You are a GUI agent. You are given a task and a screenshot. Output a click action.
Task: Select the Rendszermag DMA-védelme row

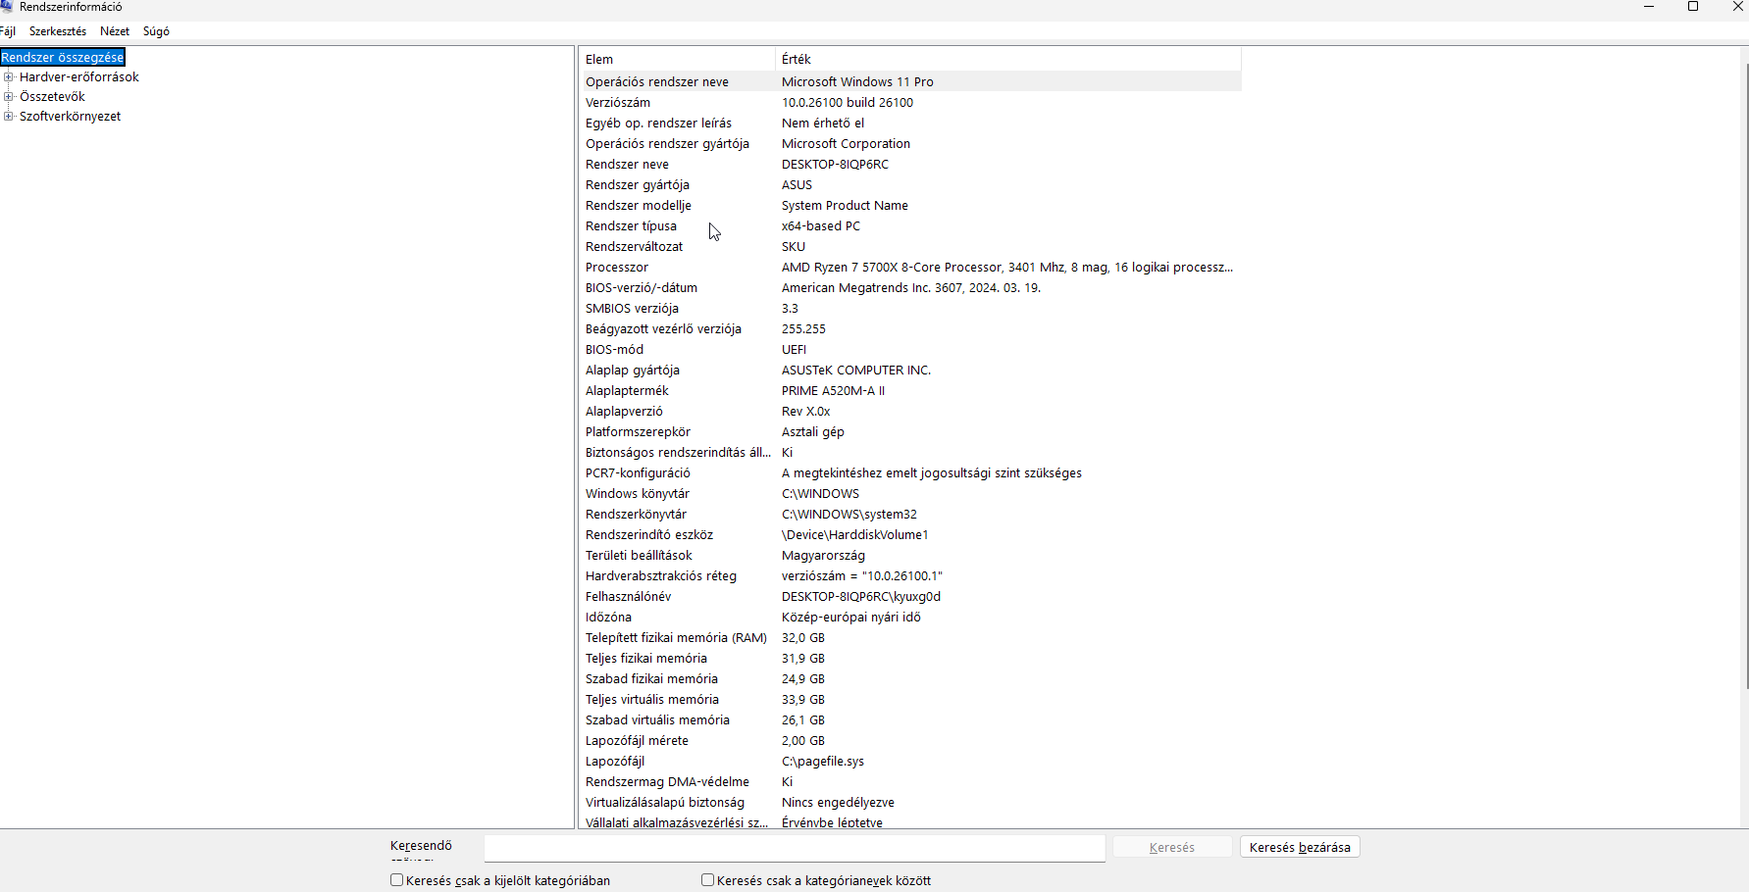point(910,782)
